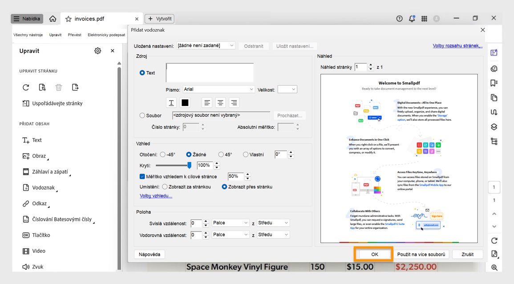The height and width of the screenshot is (284, 514).
Task: Click the Krytí 100% value field
Action: (205, 165)
